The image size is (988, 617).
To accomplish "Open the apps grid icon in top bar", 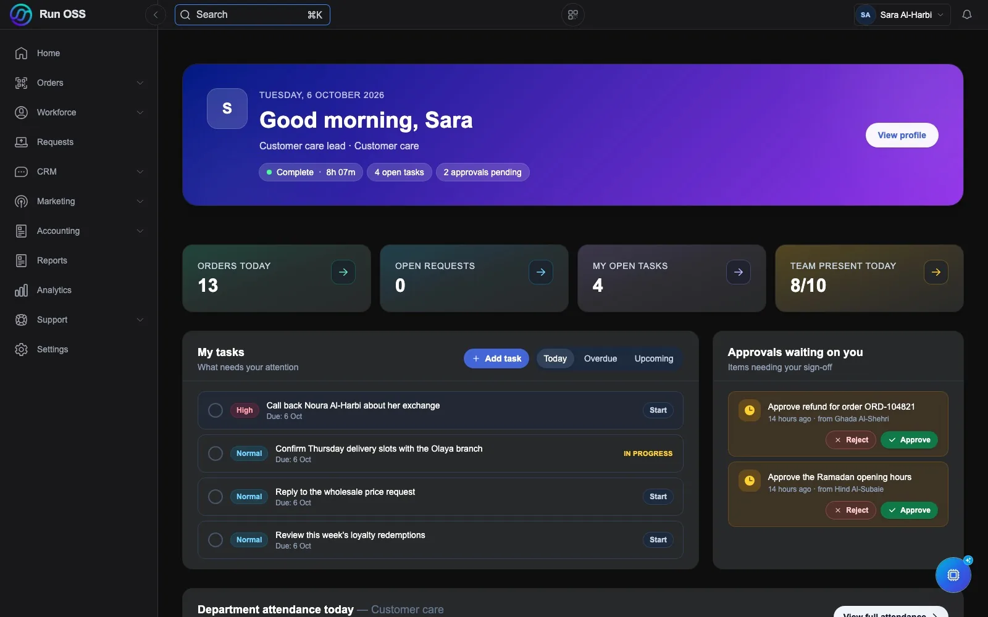I will coord(573,15).
